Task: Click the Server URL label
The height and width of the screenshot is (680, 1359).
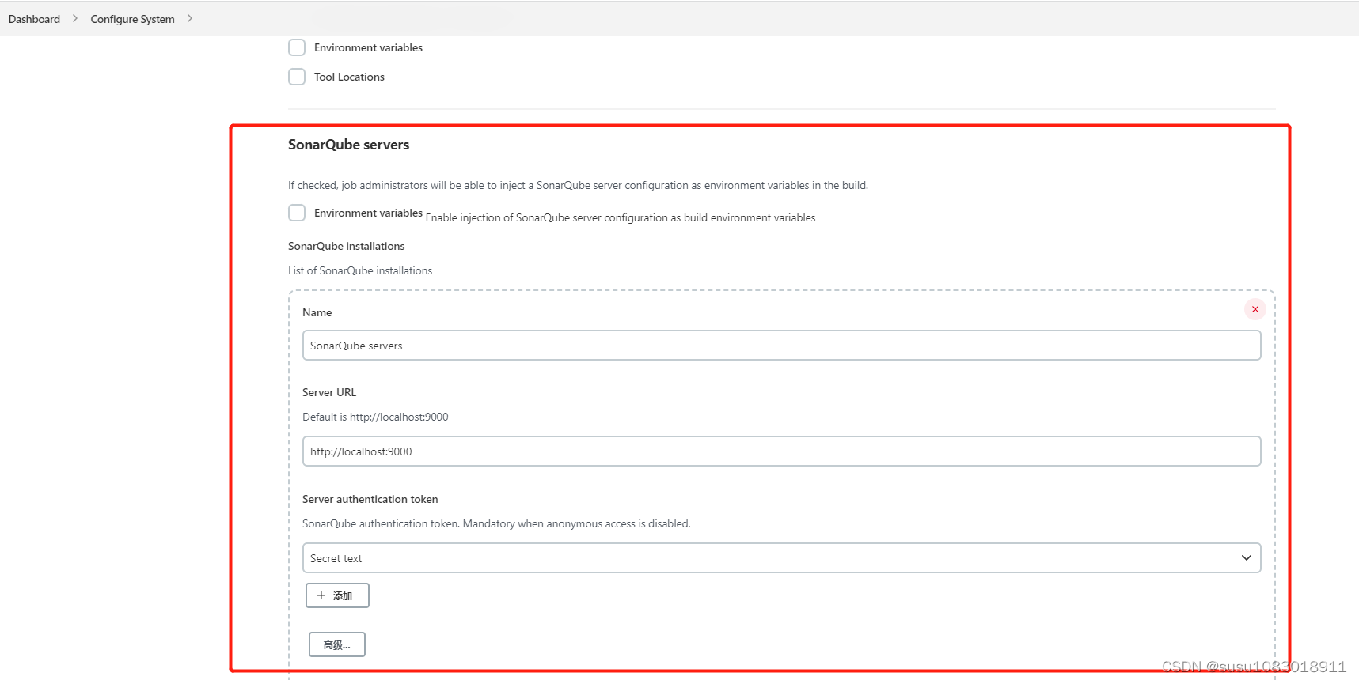Action: pyautogui.click(x=329, y=392)
